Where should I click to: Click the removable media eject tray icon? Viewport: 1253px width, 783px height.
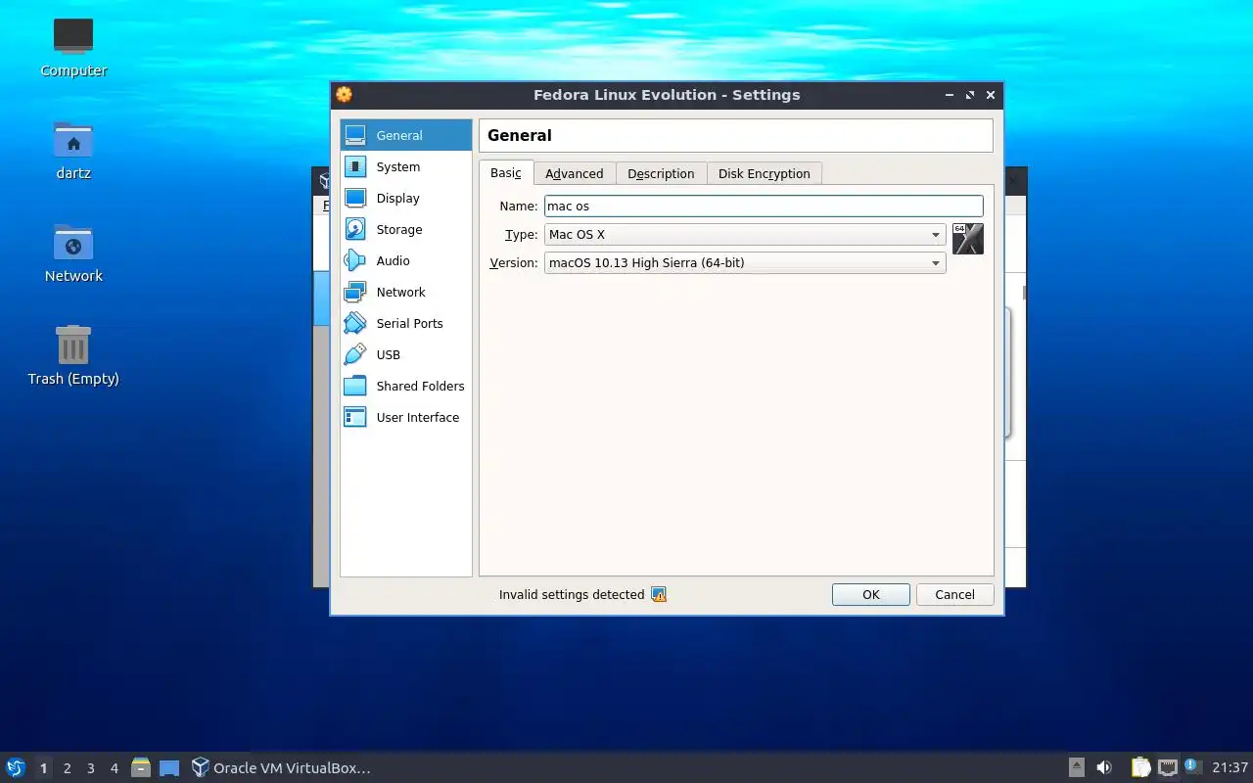pyautogui.click(x=1076, y=767)
